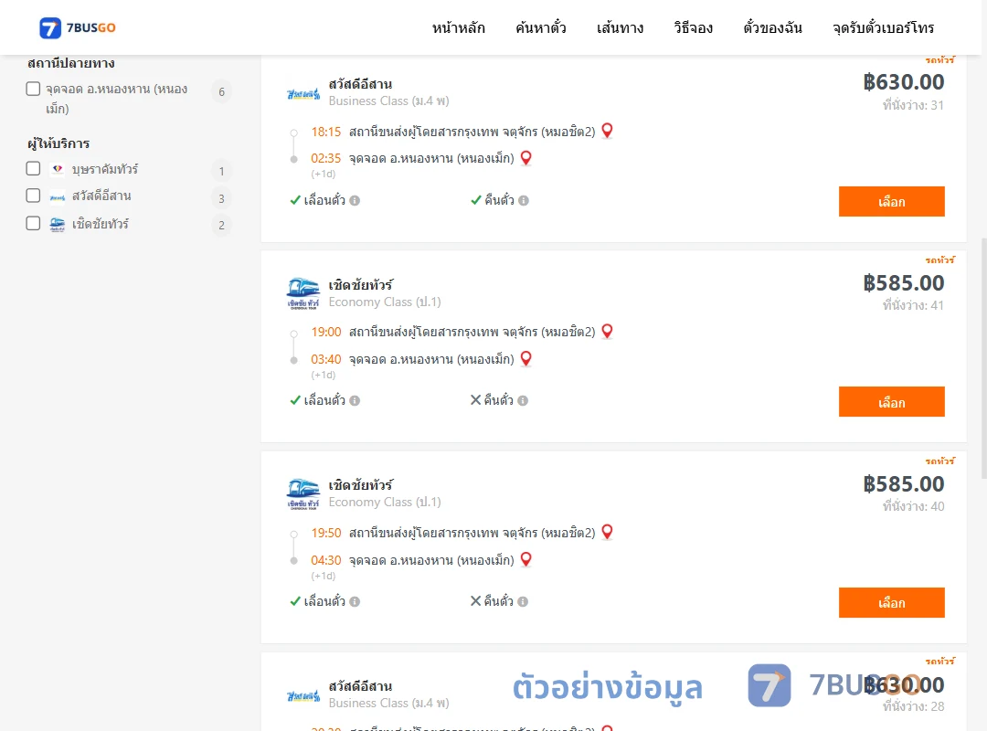Image resolution: width=987 pixels, height=731 pixels.
Task: Click the 18:15 departure time
Action: point(325,132)
